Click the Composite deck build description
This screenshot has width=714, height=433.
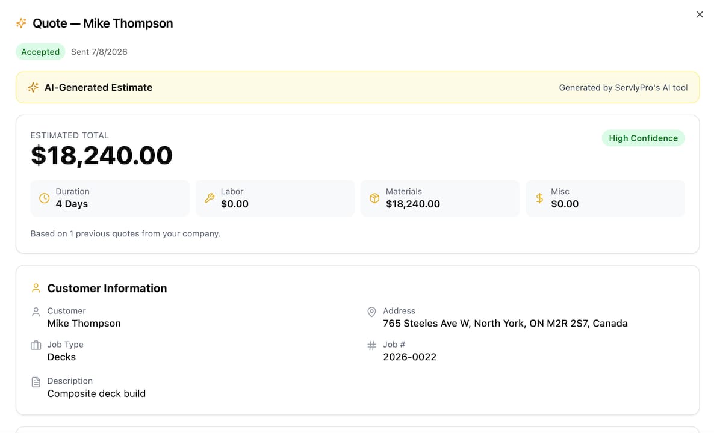[96, 393]
